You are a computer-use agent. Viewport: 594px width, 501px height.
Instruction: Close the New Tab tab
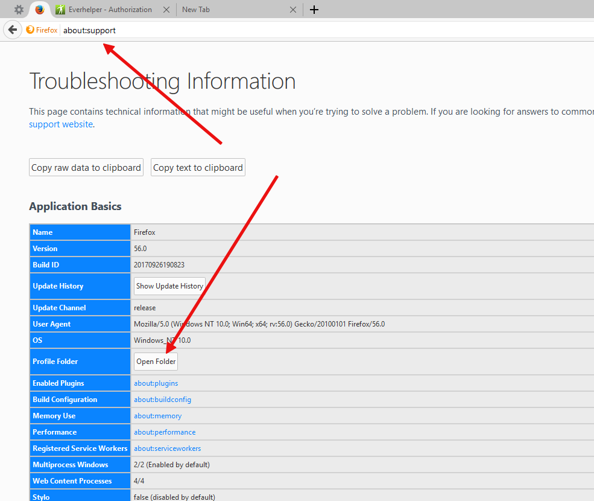[293, 10]
